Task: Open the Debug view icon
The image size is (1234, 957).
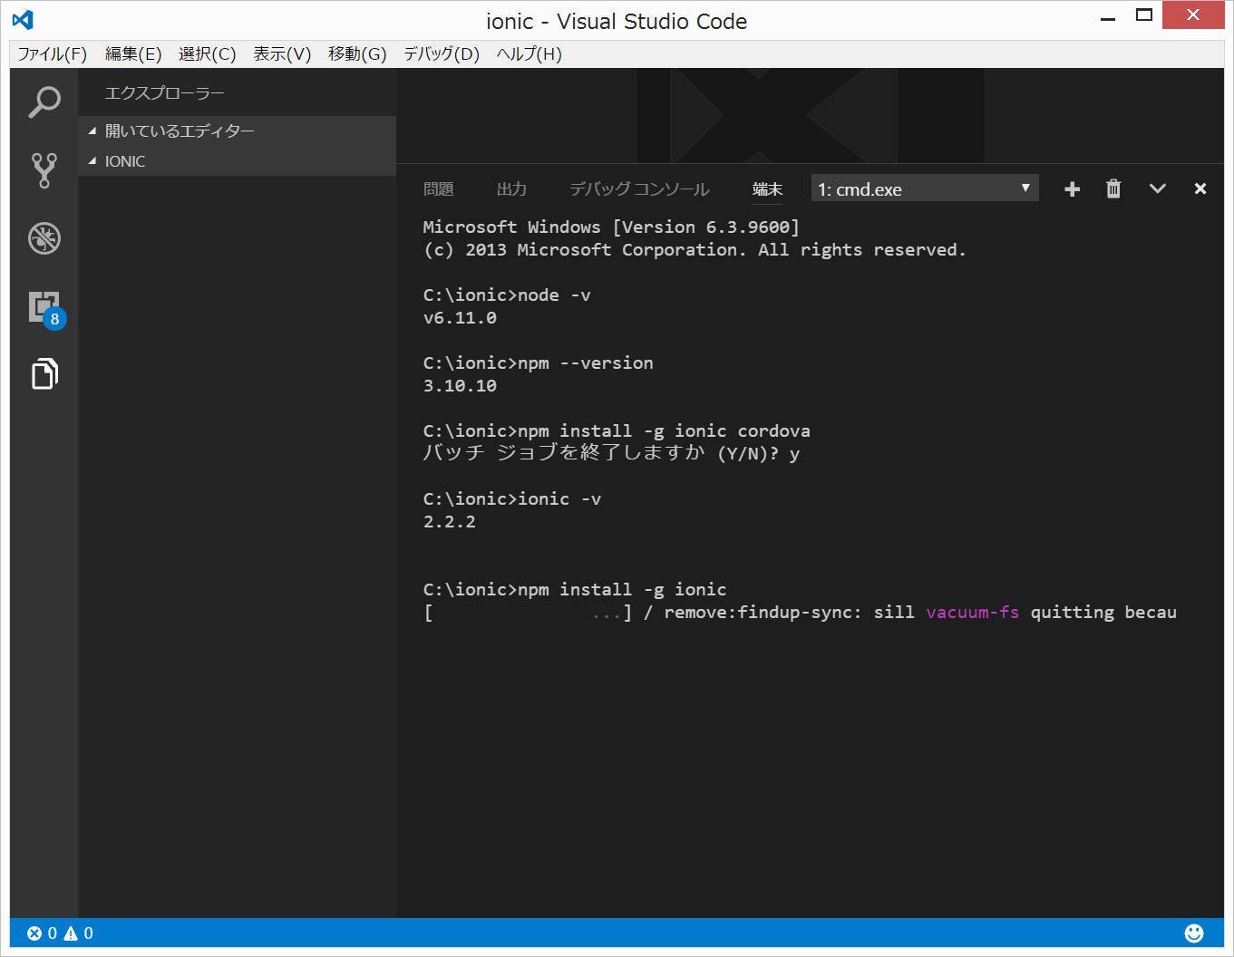Action: coord(44,238)
